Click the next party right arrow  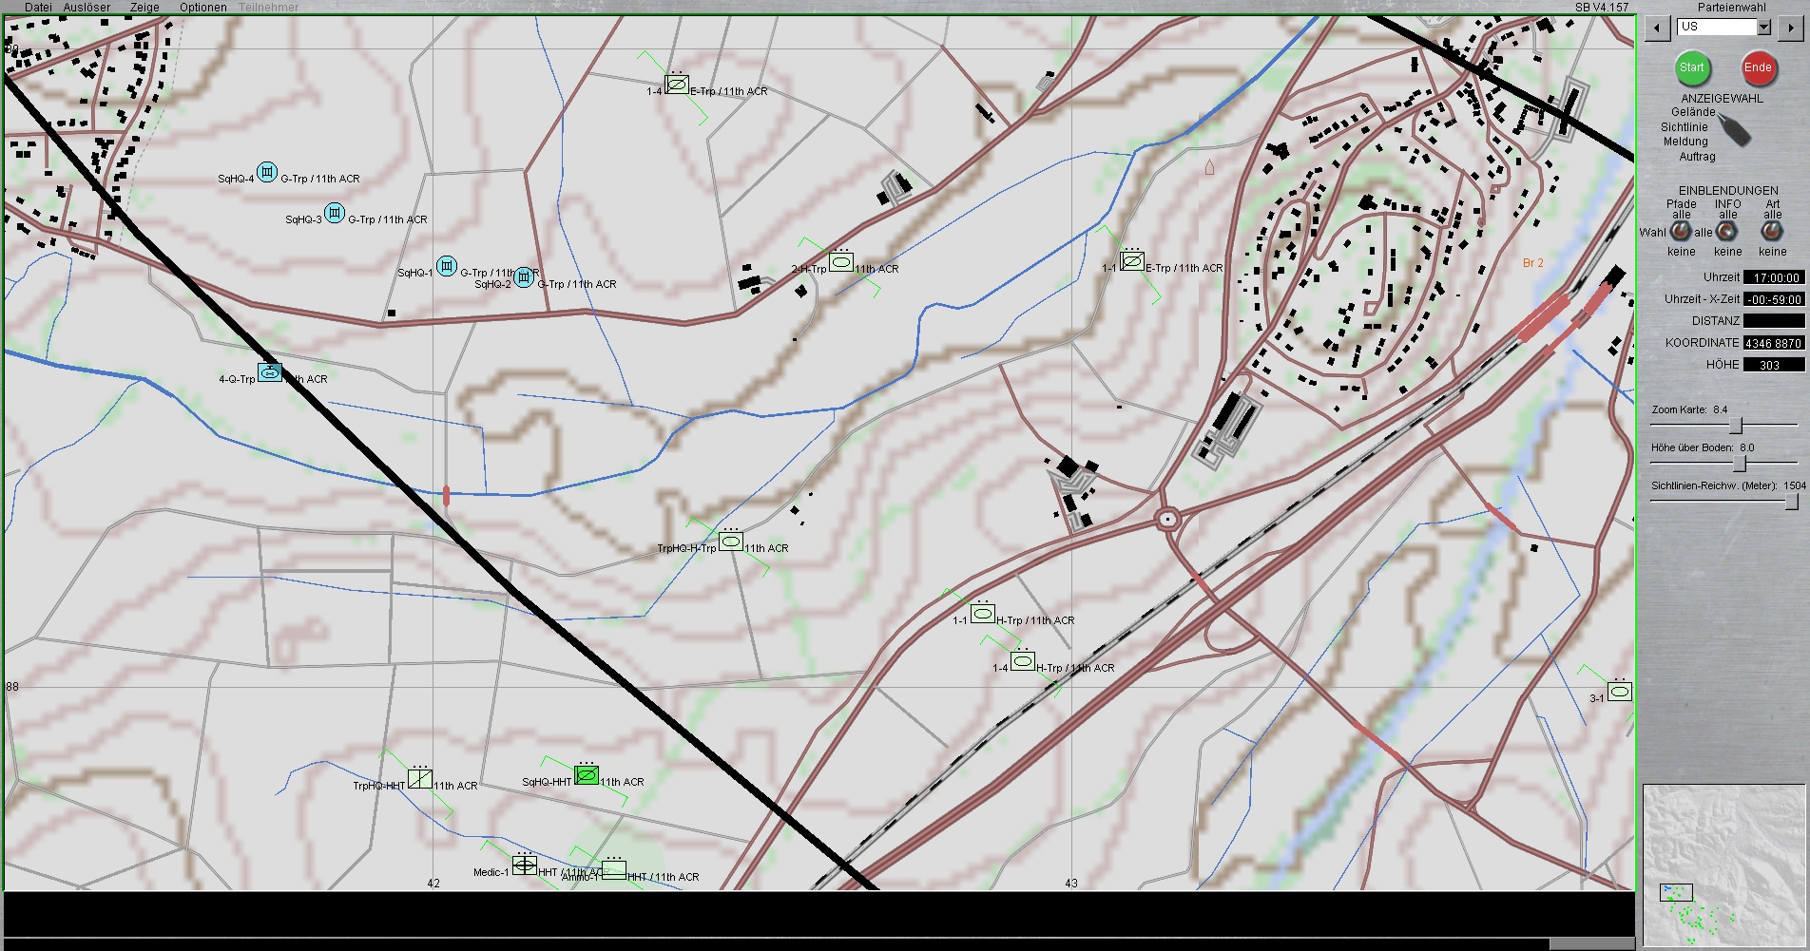click(x=1791, y=28)
